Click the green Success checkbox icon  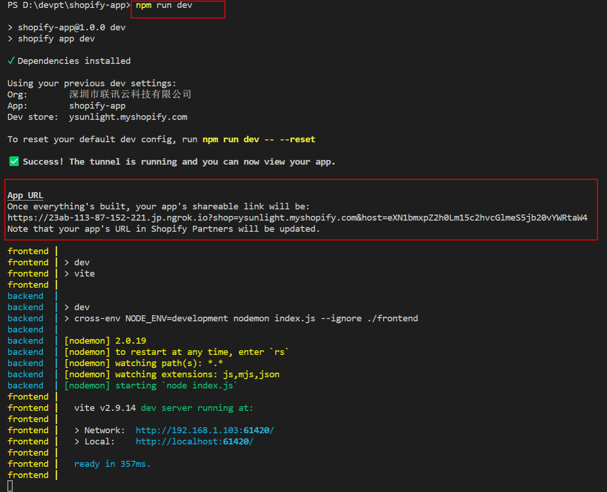coord(14,161)
